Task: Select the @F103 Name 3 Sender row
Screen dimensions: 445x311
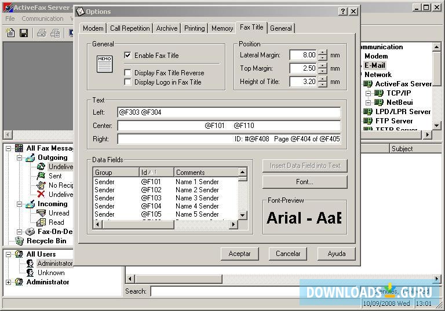Action: click(166, 198)
